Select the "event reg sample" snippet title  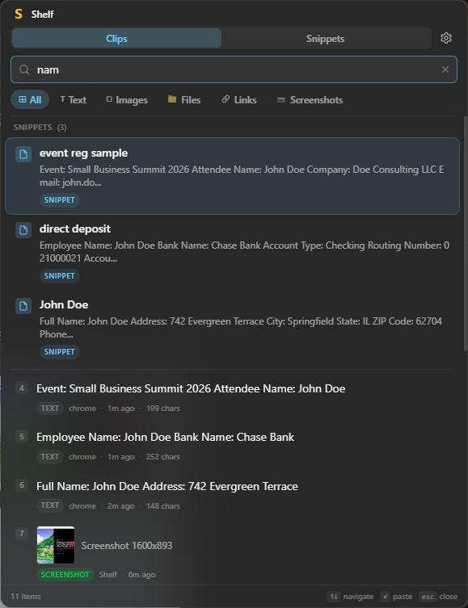(x=83, y=153)
